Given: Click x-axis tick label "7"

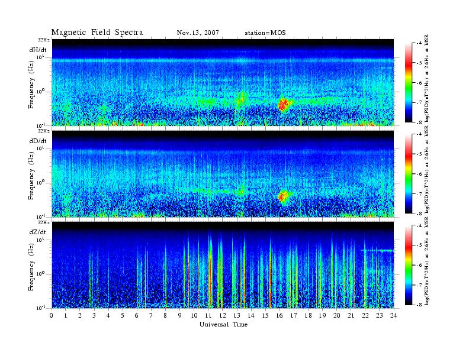Looking at the screenshot, I should [x=151, y=315].
